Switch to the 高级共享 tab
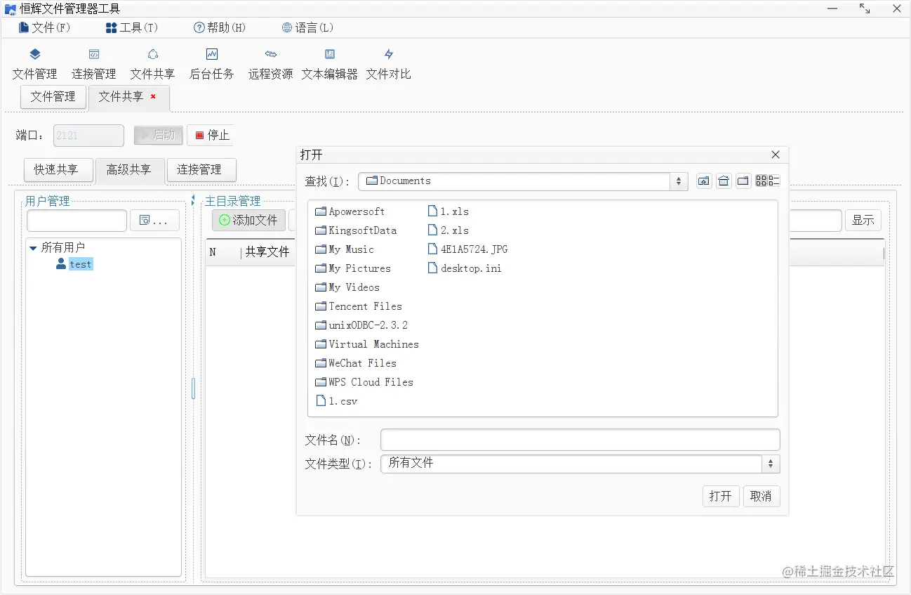911x595 pixels. pyautogui.click(x=130, y=170)
